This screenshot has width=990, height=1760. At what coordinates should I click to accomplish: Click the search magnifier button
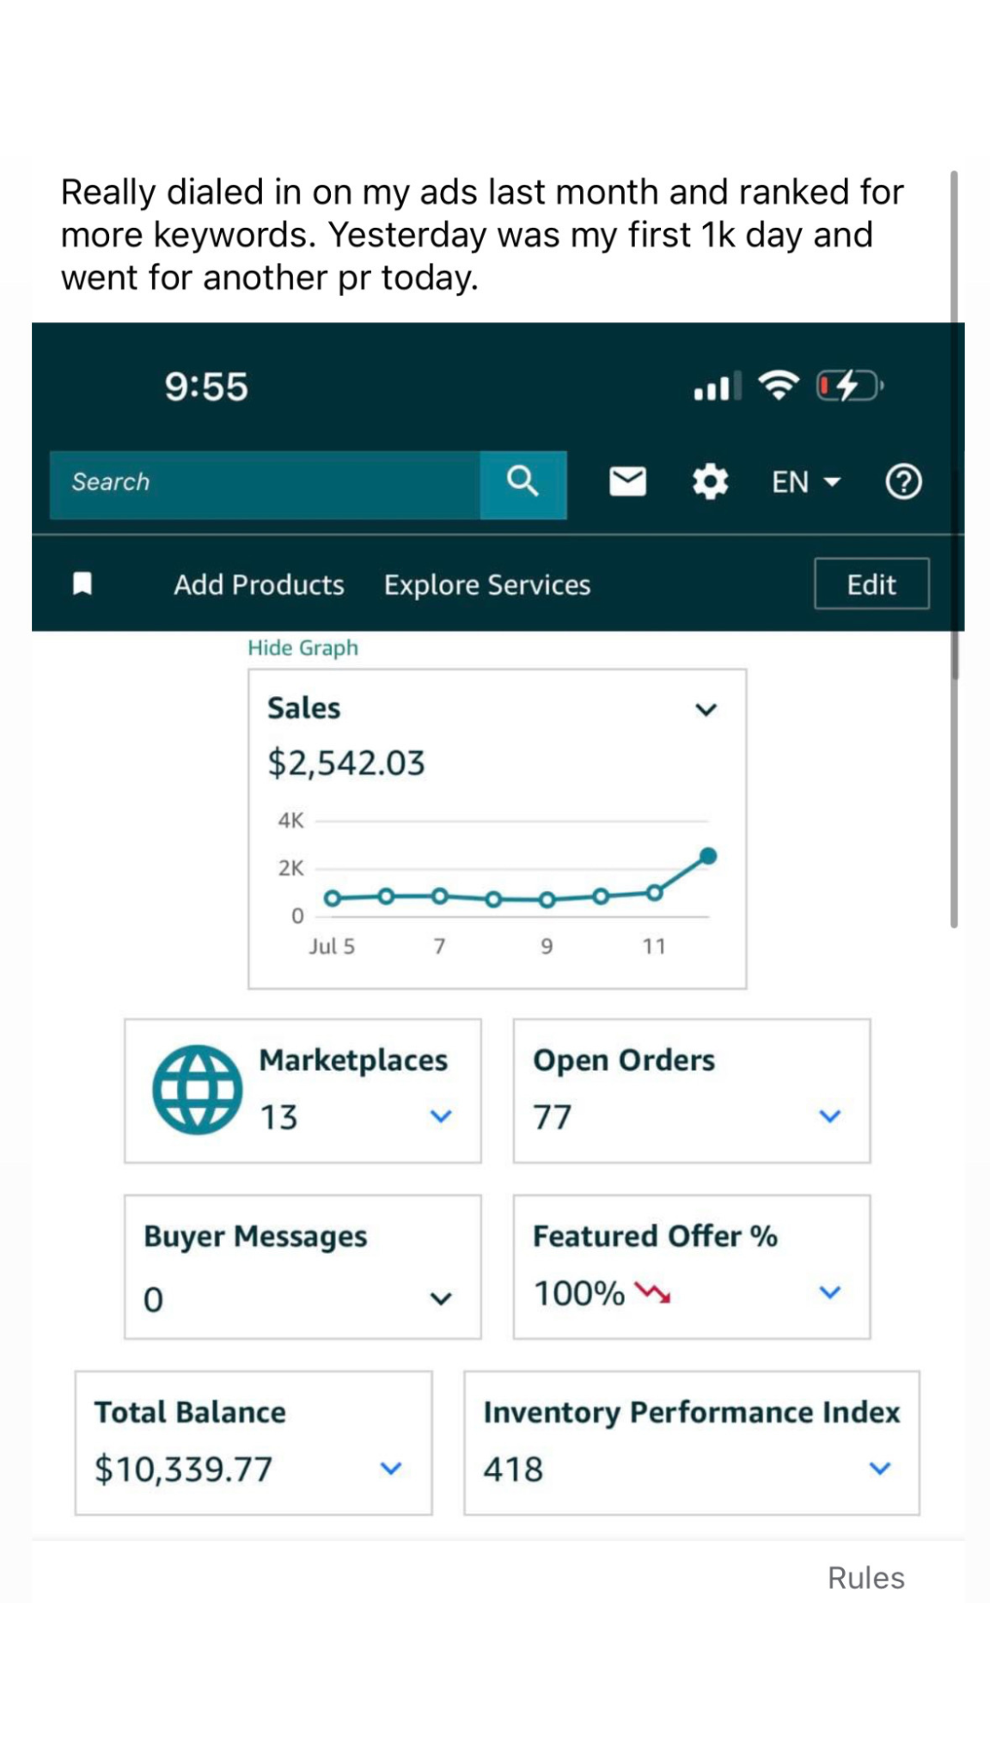(x=522, y=483)
